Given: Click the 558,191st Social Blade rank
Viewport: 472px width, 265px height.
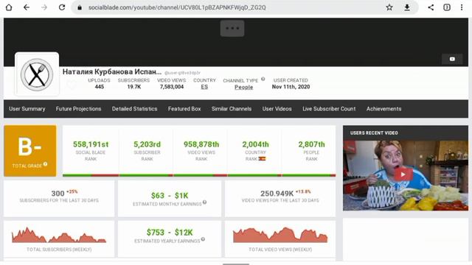Looking at the screenshot, I should 91,144.
